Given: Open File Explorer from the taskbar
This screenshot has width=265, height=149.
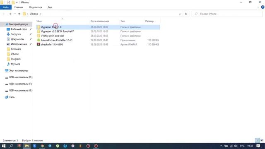Looking at the screenshot, I should 26,146.
